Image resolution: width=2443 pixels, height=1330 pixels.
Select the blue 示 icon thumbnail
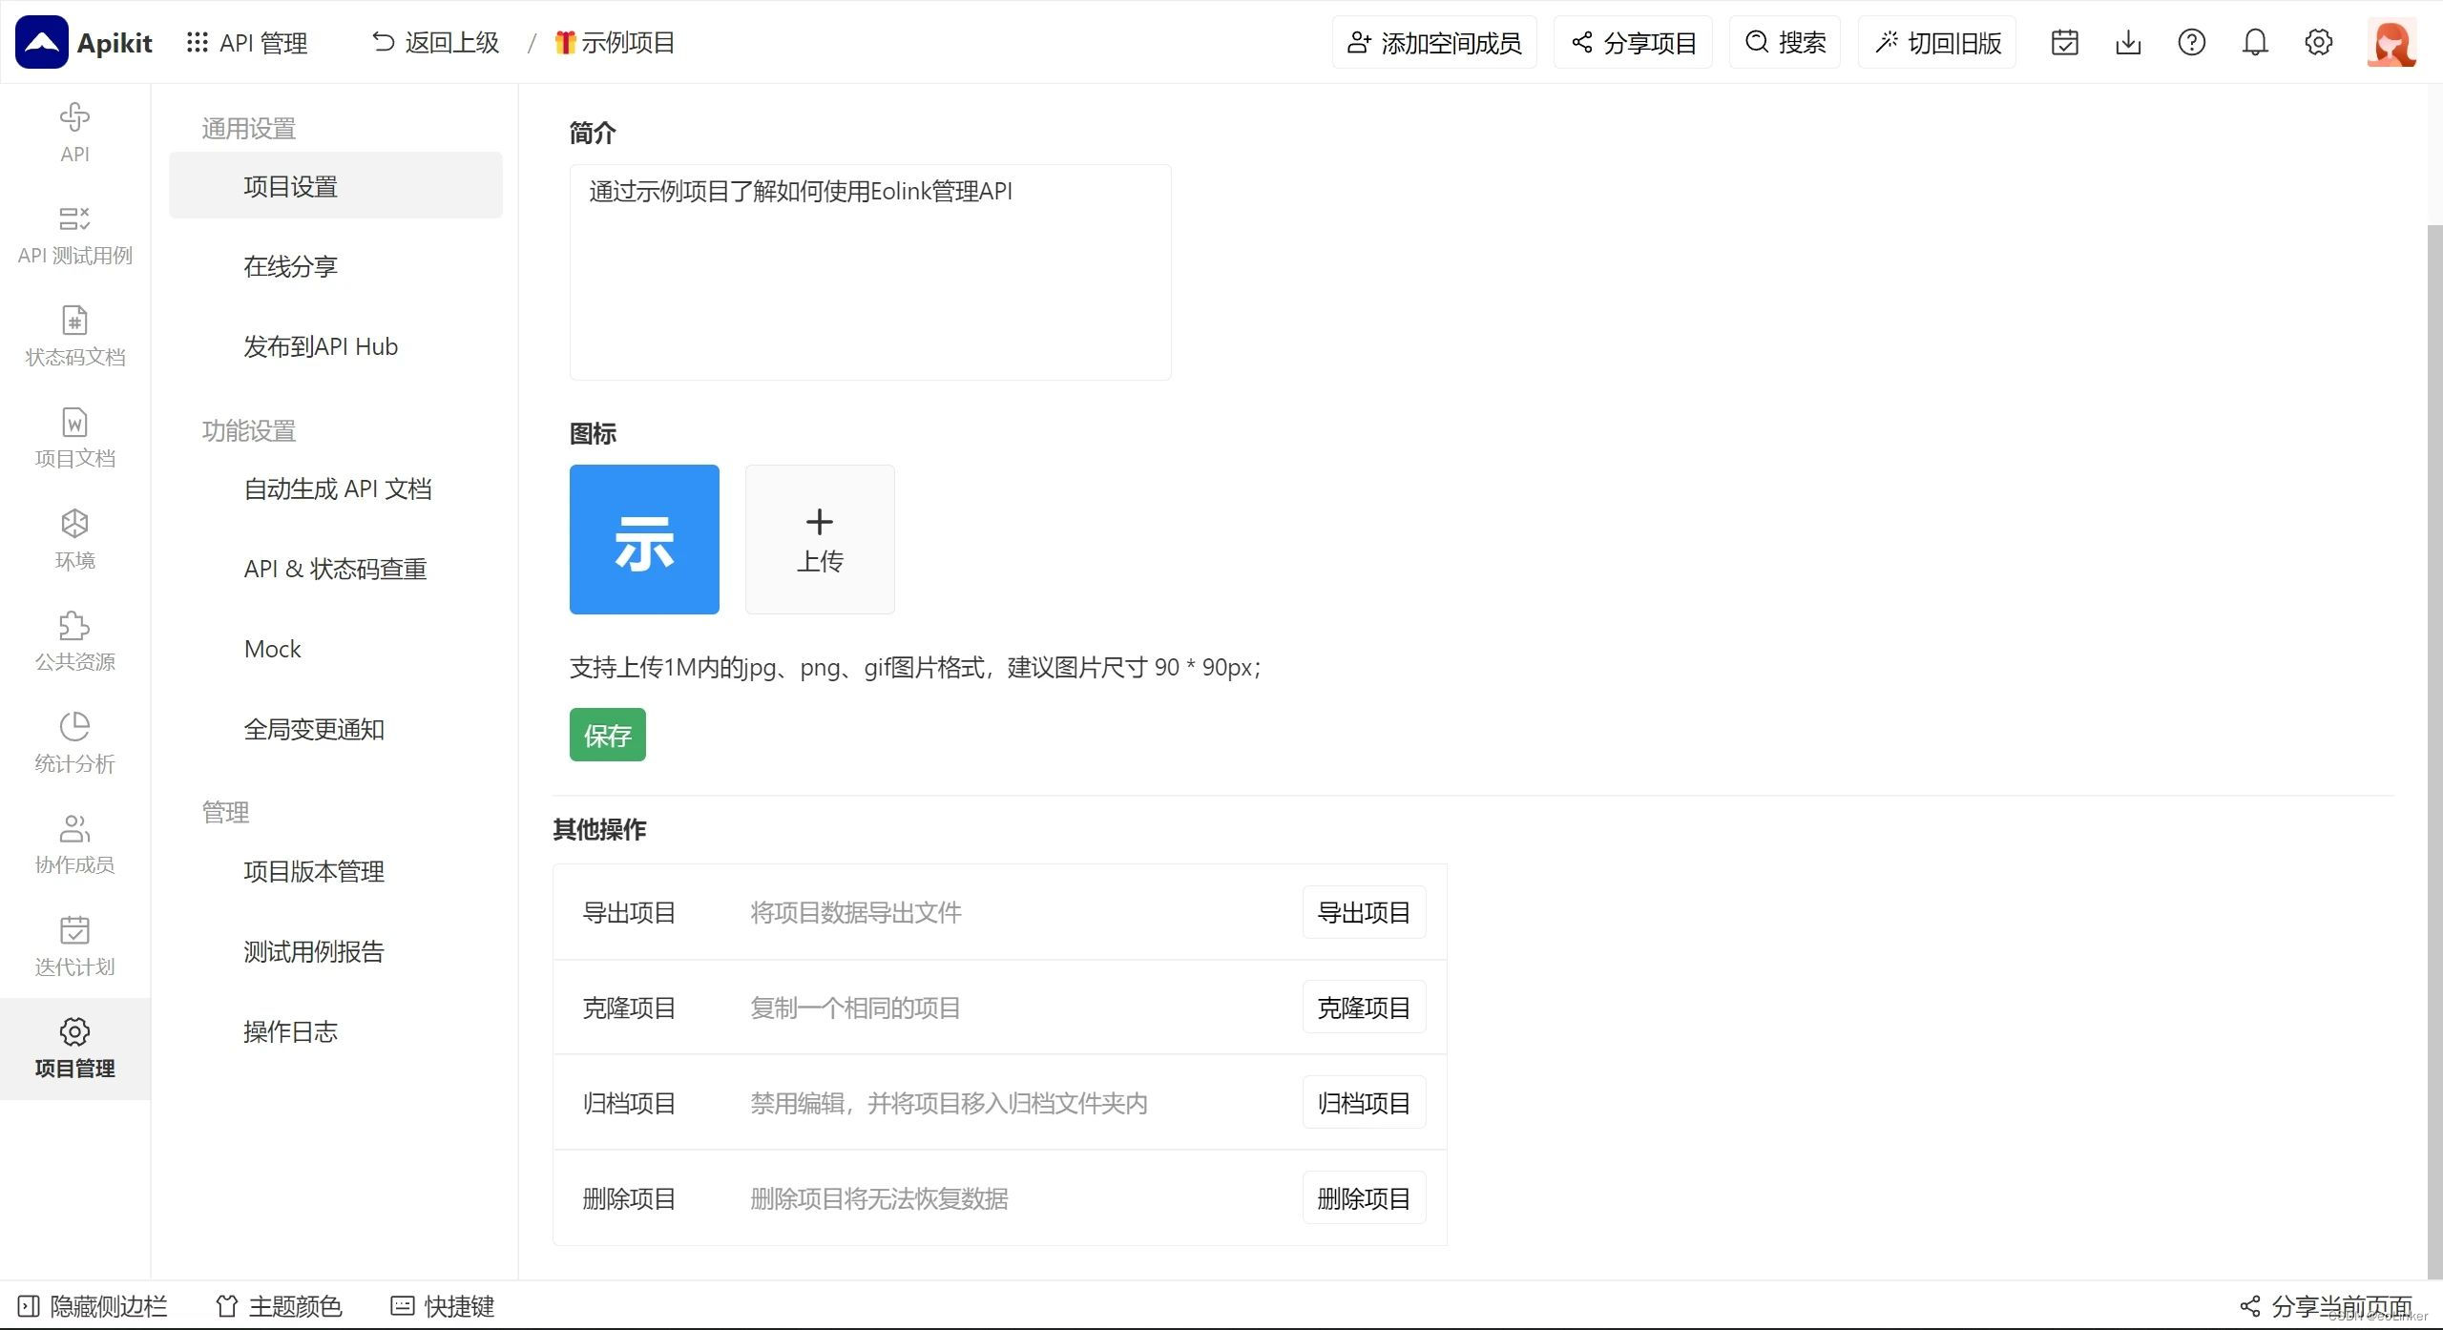(x=644, y=539)
